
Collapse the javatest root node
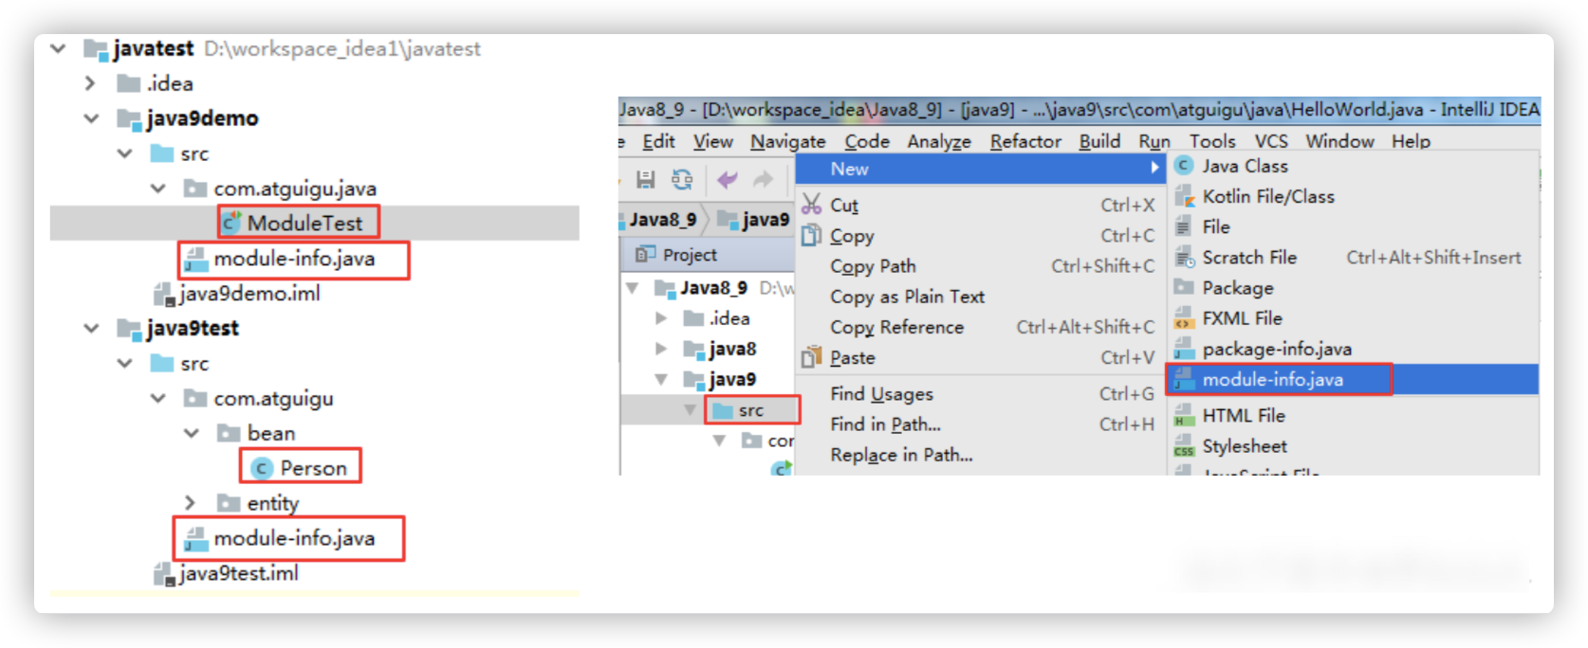click(x=58, y=48)
